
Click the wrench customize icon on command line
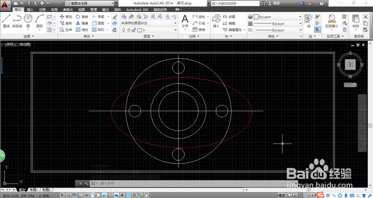pyautogui.click(x=87, y=183)
